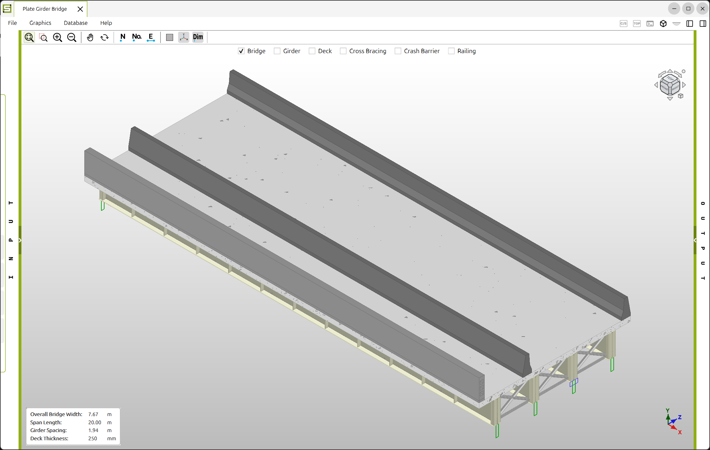Click the FRONT face of view cube
This screenshot has height=450, width=710.
[665, 88]
